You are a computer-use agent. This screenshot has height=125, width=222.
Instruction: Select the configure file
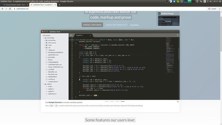coord(52,79)
